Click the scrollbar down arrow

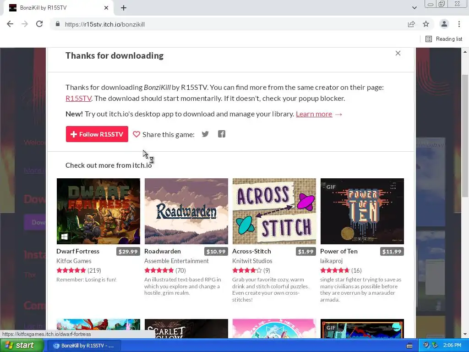point(465,334)
